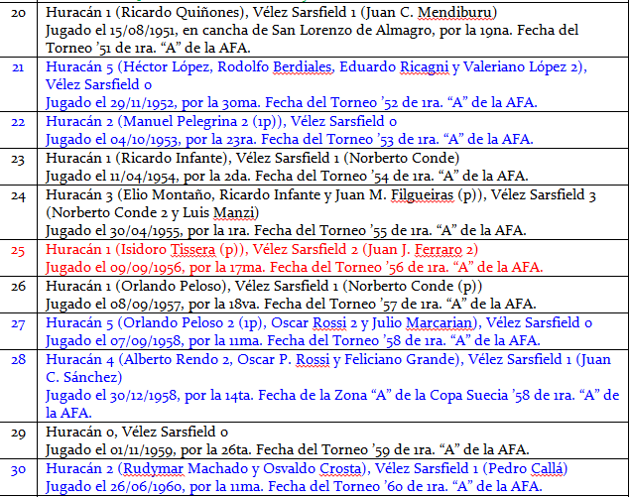Viewport: 630px width, 497px height.
Task: Click 'Feliciano Grande' text
Action: click(x=400, y=359)
